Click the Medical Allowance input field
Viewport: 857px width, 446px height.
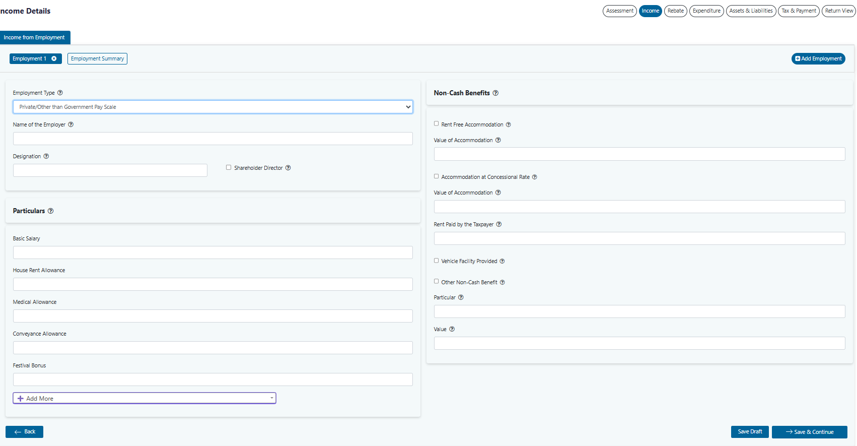213,316
